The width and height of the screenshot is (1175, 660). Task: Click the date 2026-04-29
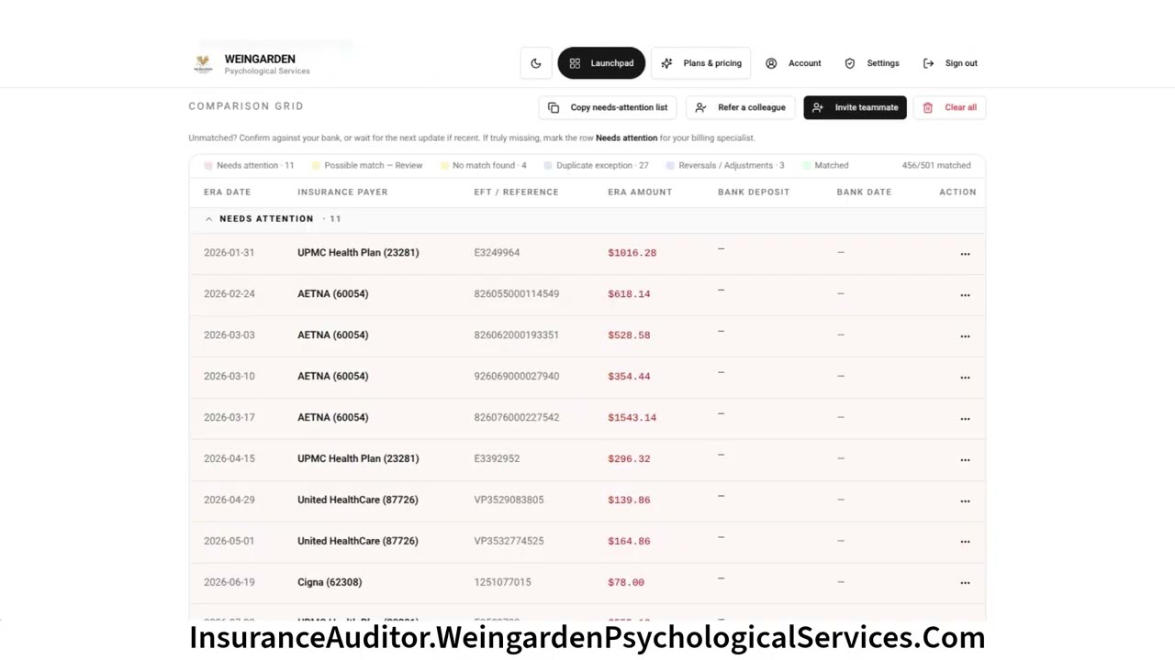coord(229,500)
